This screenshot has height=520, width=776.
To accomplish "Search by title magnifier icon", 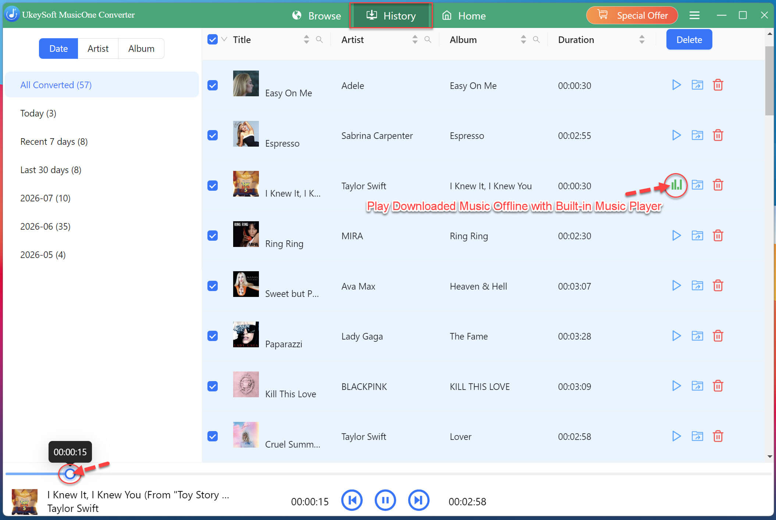I will click(x=319, y=39).
